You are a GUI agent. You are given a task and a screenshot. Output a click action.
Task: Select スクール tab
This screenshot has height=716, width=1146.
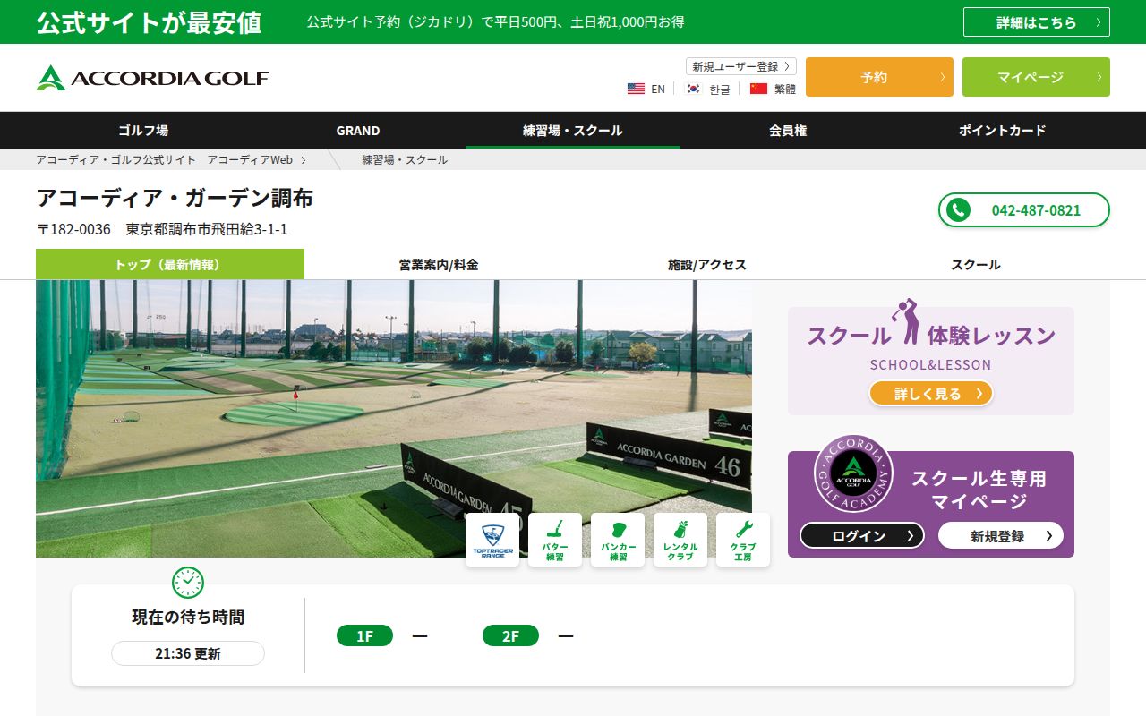click(x=976, y=264)
